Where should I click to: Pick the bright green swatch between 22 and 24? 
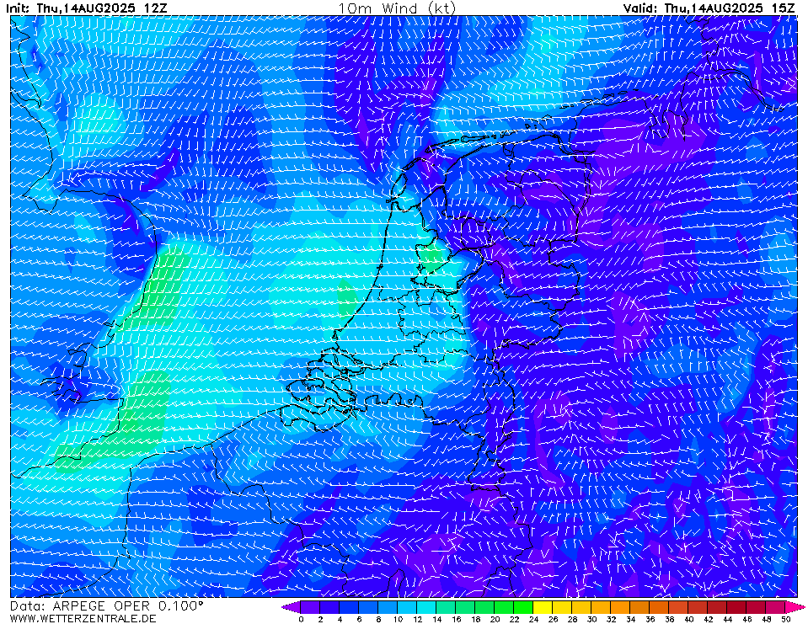click(523, 607)
